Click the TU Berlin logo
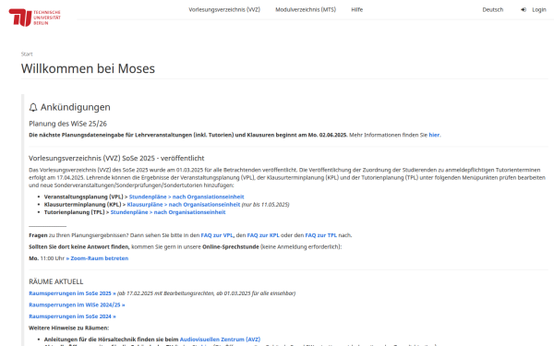Image resolution: width=554 pixels, height=346 pixels. click(x=35, y=18)
